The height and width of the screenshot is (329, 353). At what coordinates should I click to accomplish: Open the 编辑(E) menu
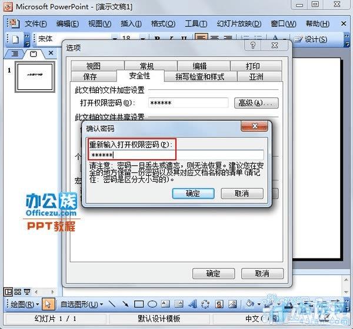[67, 23]
